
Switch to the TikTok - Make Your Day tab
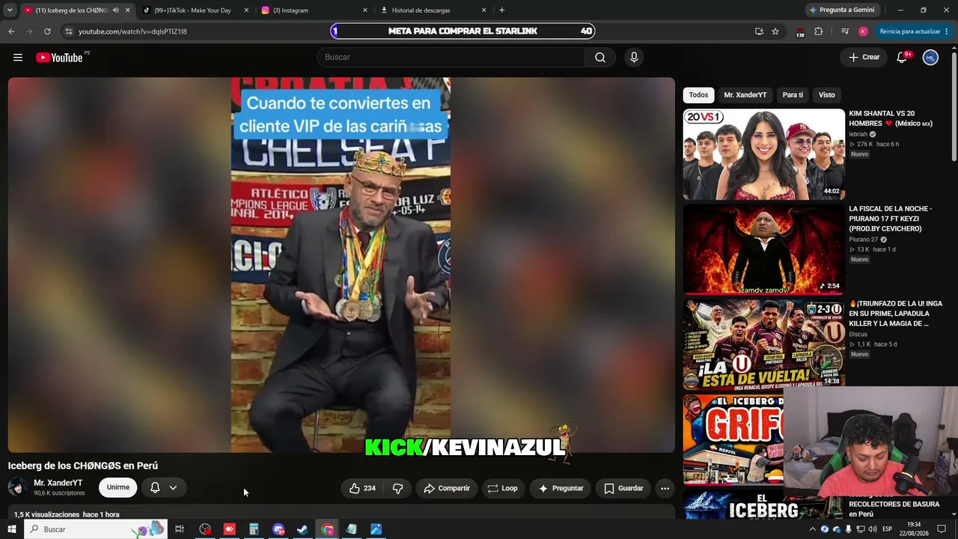pyautogui.click(x=195, y=10)
